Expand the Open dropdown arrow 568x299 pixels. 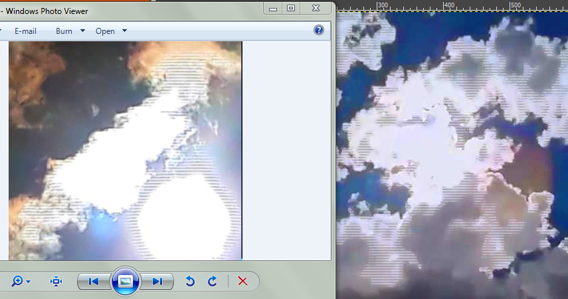(124, 31)
